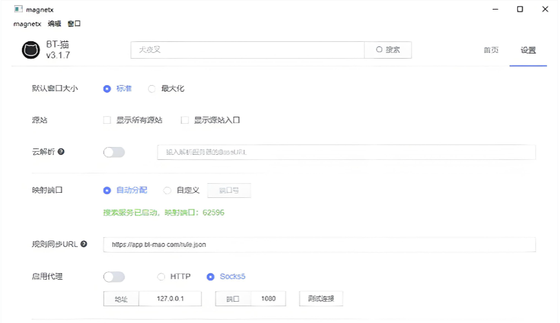Image resolution: width=560 pixels, height=323 pixels.
Task: Focus the search keyword input field
Action: click(247, 50)
